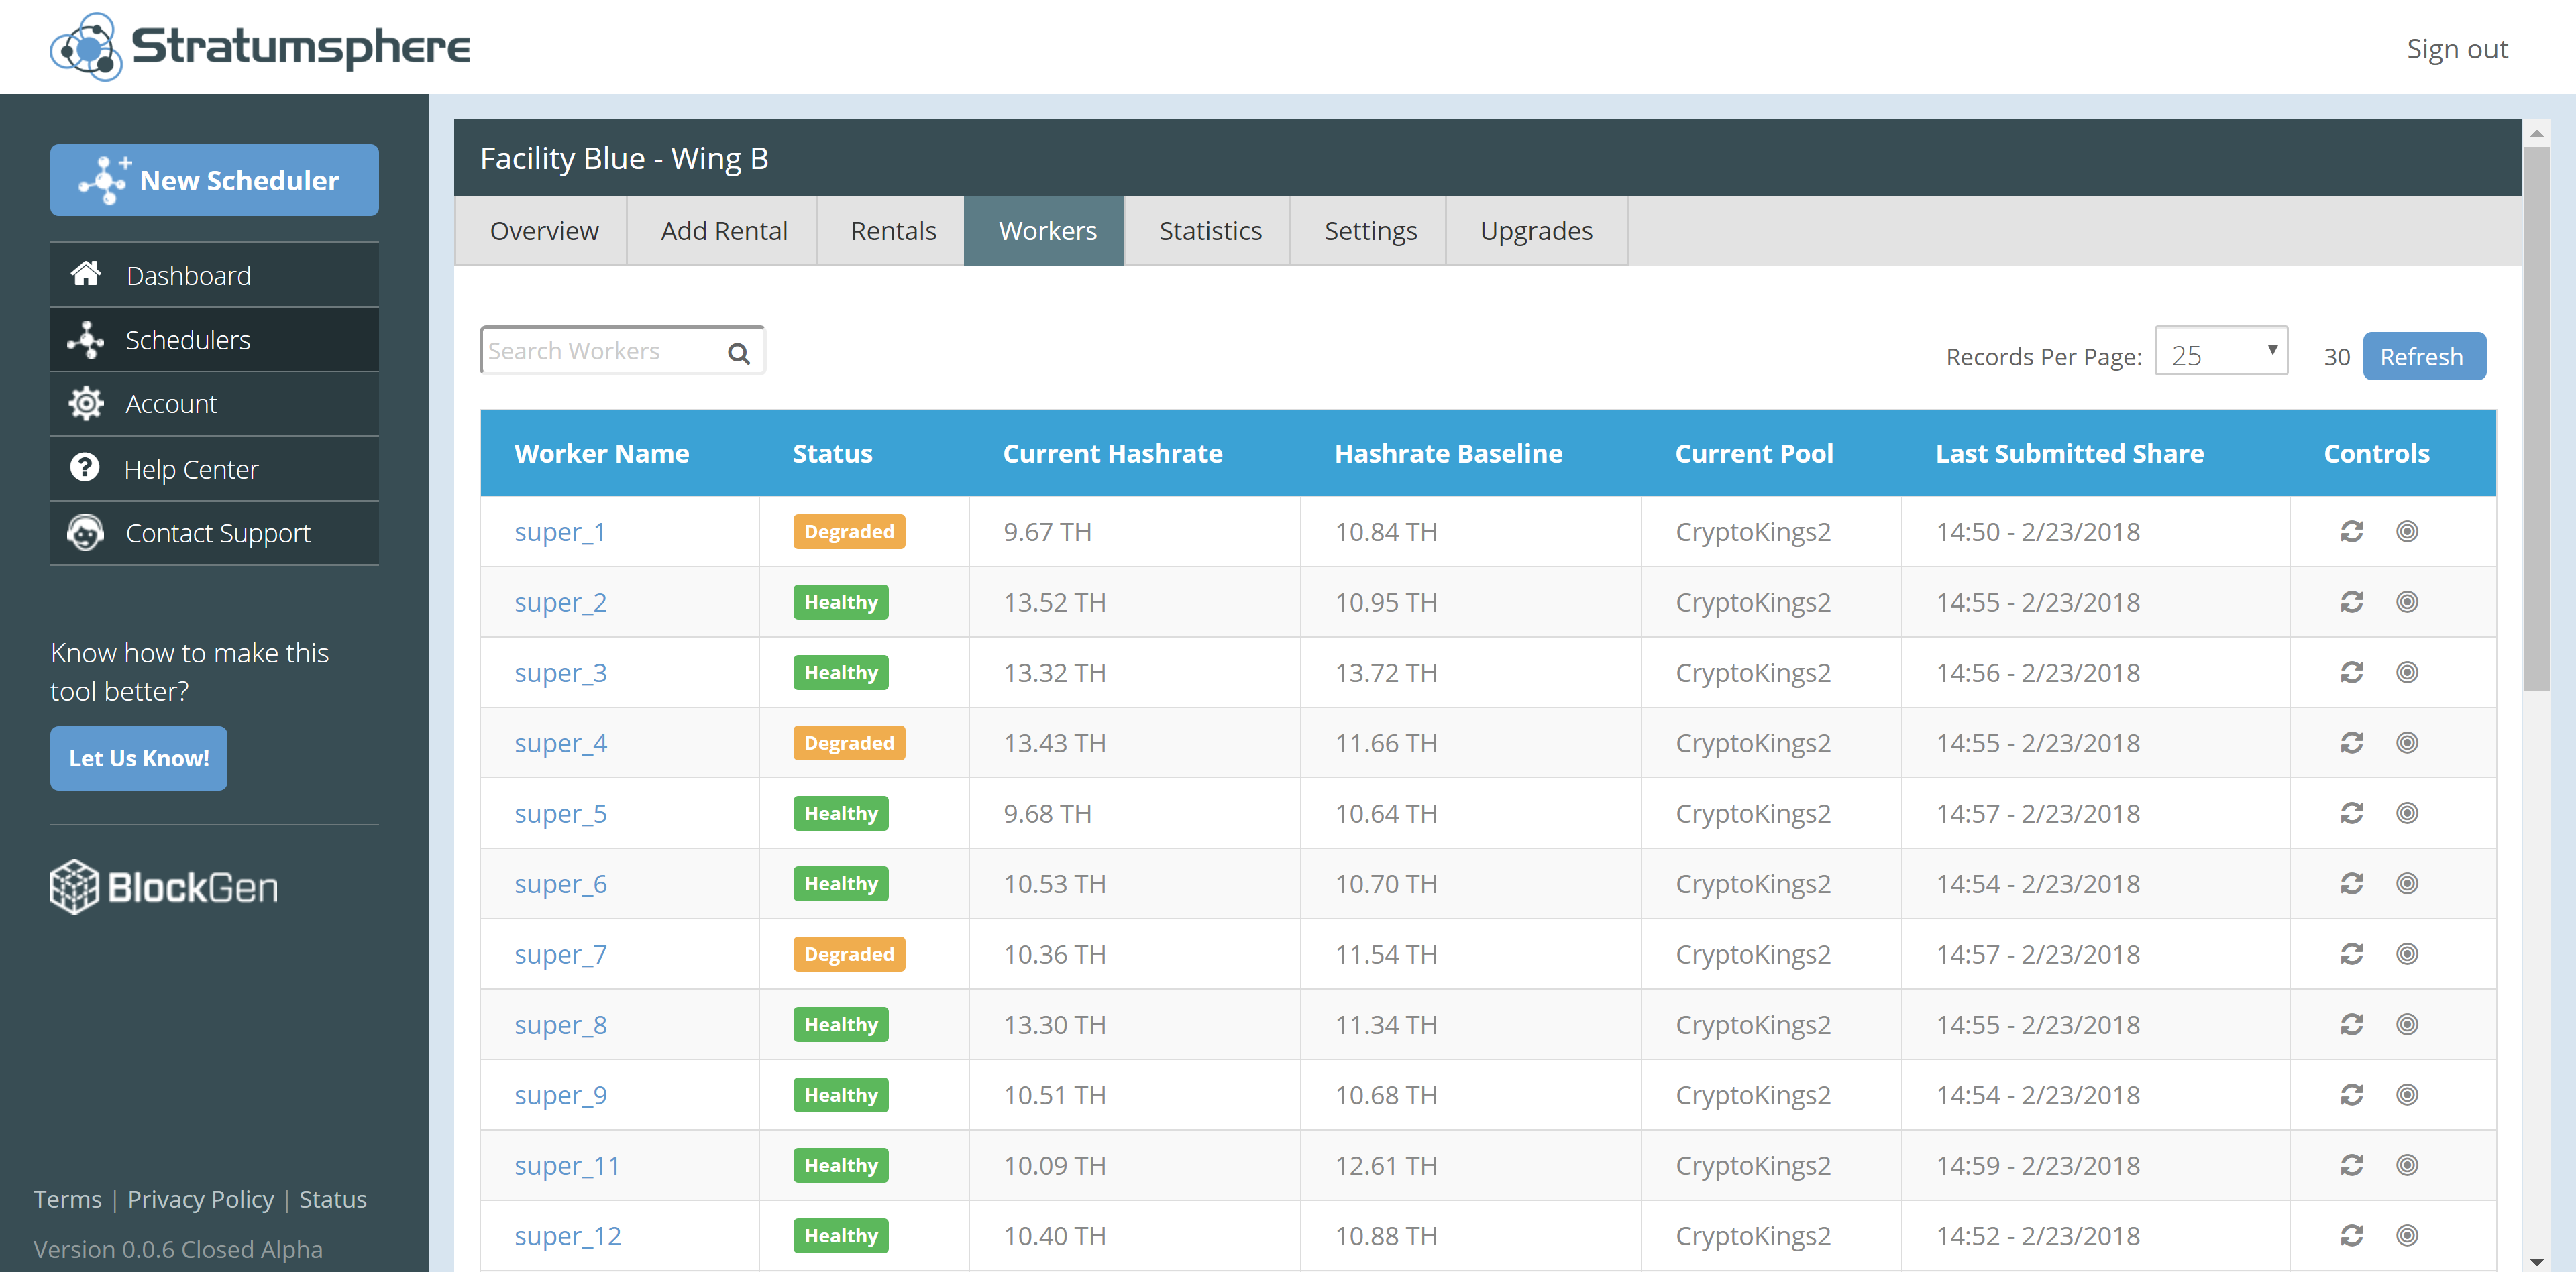Viewport: 2576px width, 1272px height.
Task: Click the Contact Support headset item
Action: coord(86,534)
